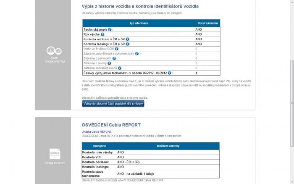
Task: Click the Cebia Report document icon
Action: [55, 154]
